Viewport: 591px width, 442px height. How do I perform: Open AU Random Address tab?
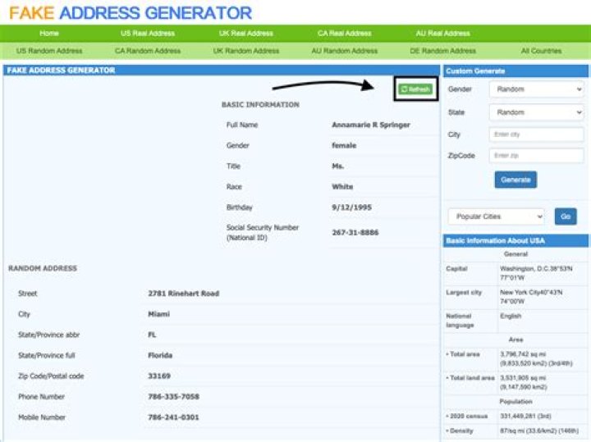345,51
